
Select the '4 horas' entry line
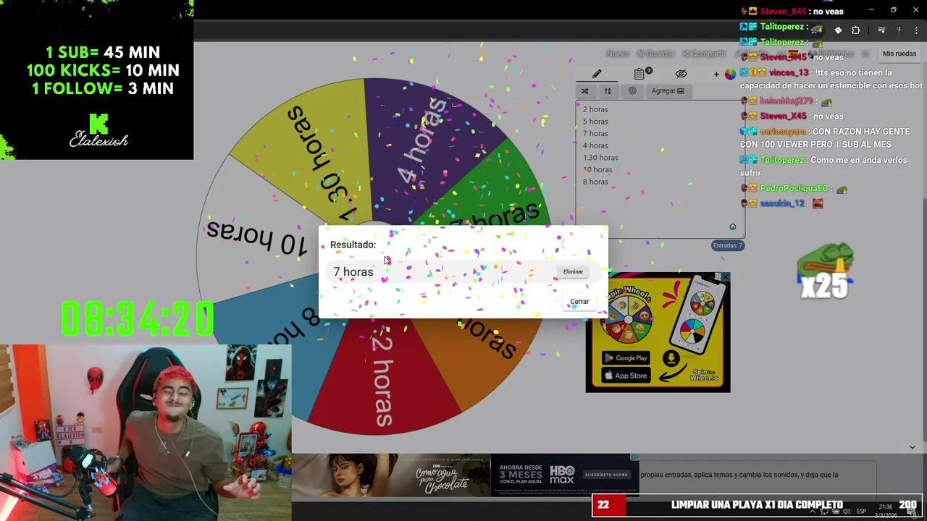coord(595,145)
